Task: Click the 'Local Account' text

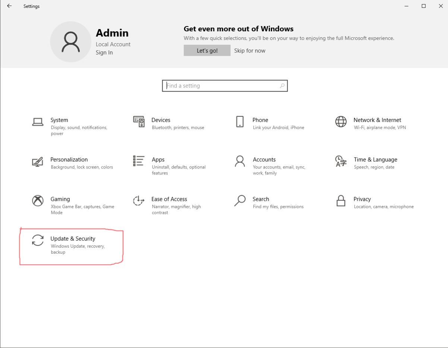Action: (x=113, y=44)
